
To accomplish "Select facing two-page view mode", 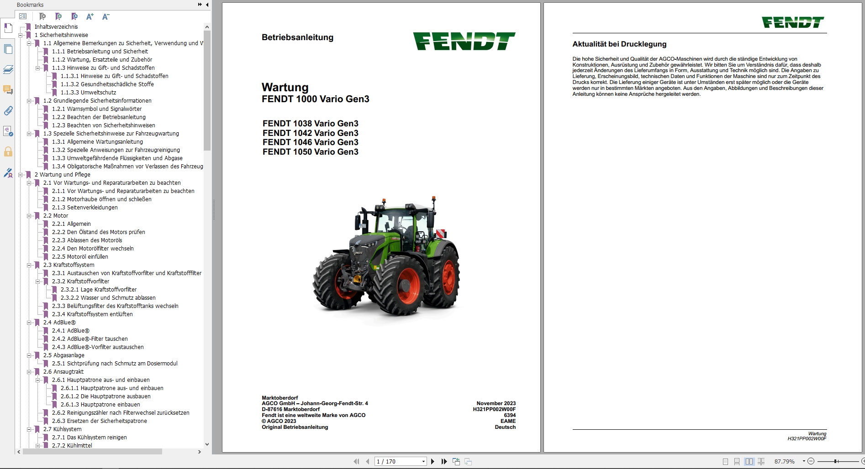I will coord(749,462).
